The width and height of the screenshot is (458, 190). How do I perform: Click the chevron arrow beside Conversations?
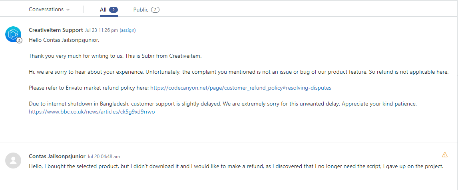tap(68, 10)
